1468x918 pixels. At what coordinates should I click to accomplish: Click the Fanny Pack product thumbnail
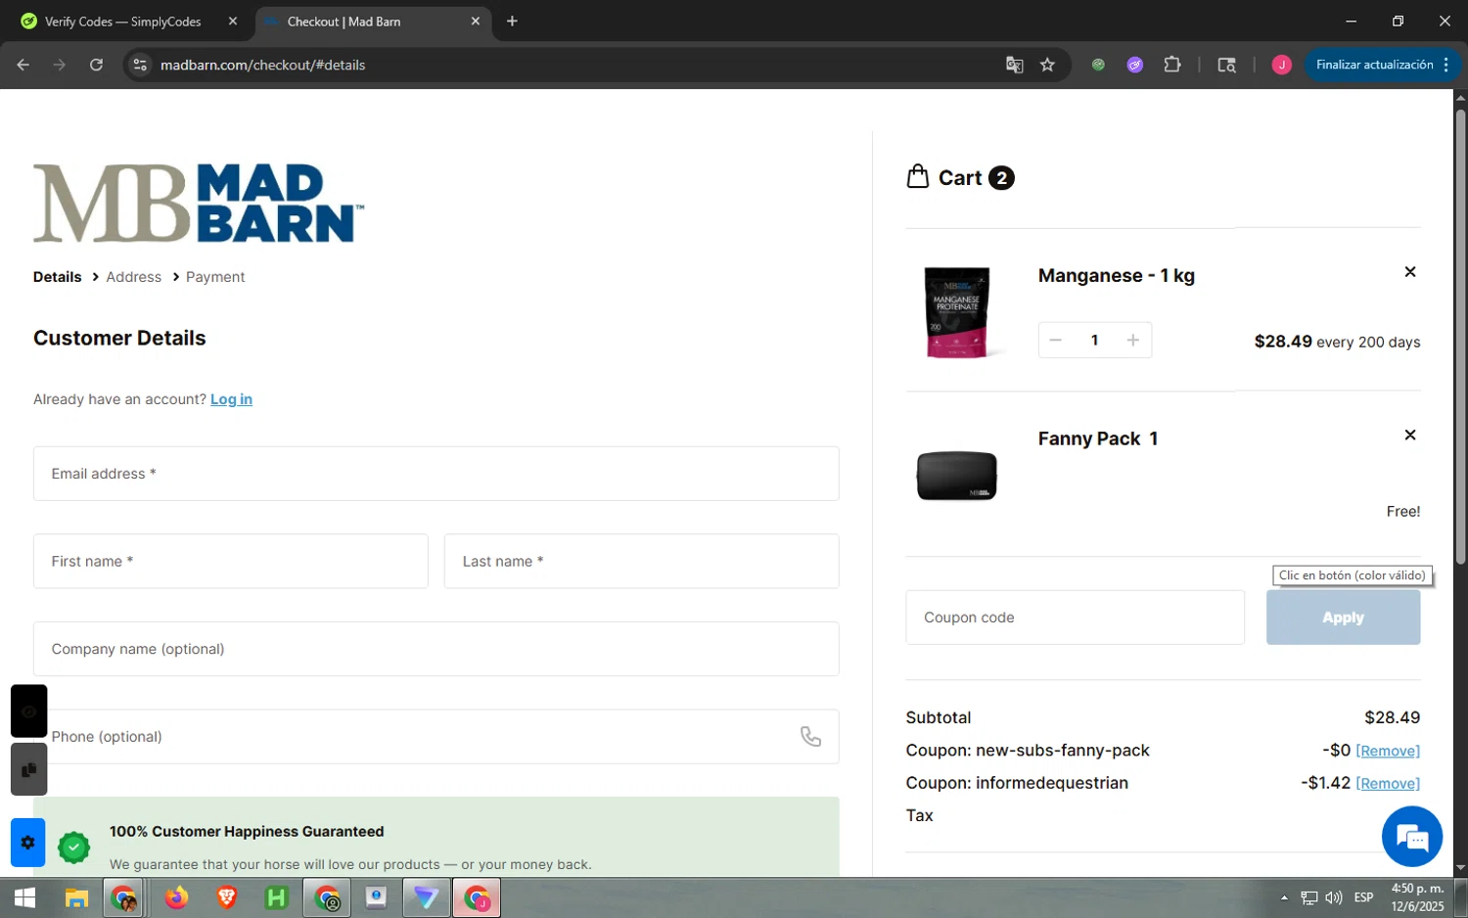(x=957, y=476)
